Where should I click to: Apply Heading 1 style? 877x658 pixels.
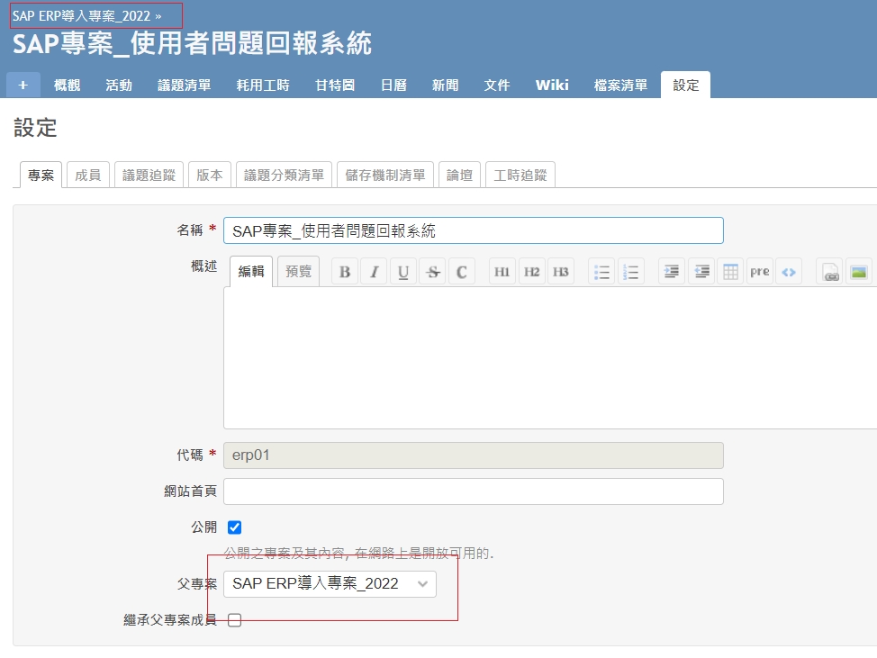click(x=502, y=272)
